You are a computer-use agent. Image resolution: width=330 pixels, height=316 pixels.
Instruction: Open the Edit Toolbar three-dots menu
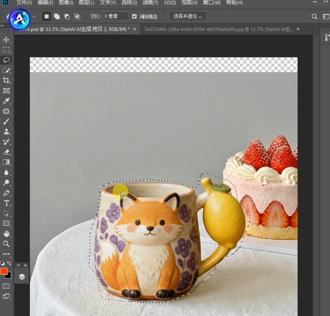point(7,254)
